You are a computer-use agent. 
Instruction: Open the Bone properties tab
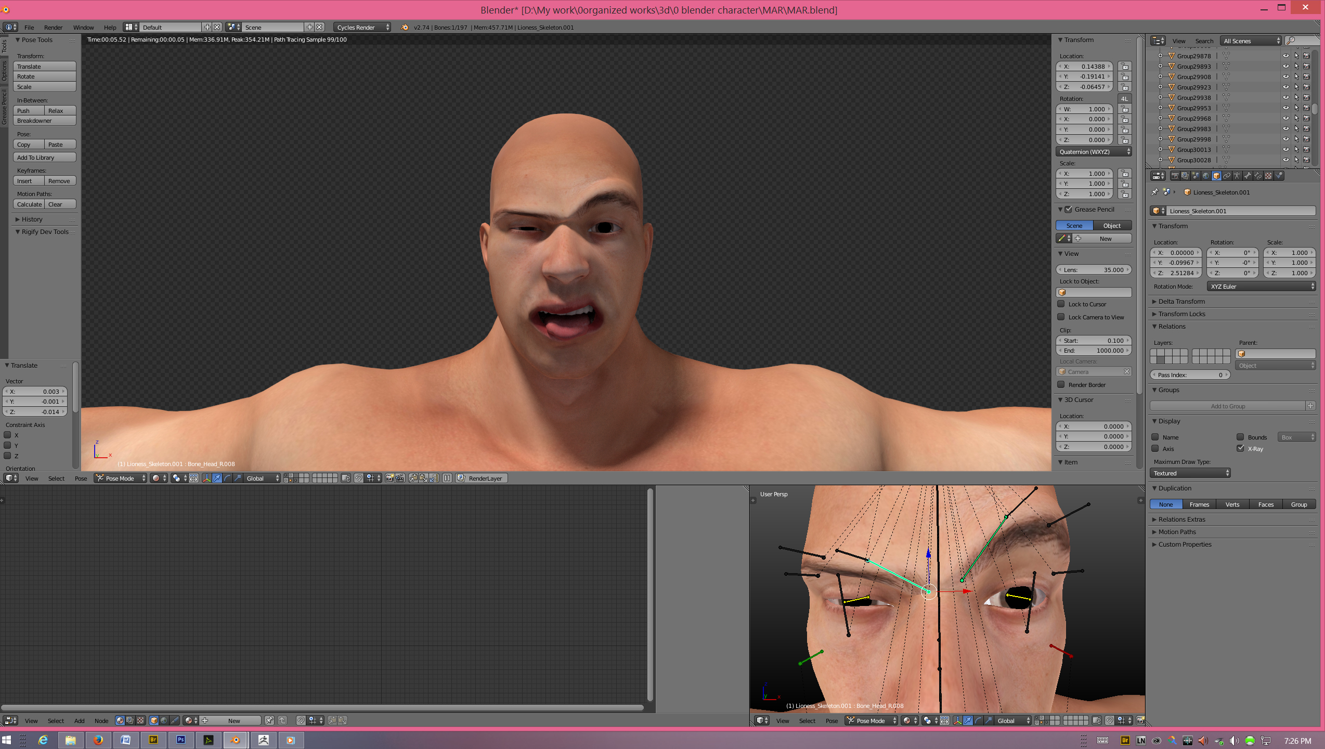(1248, 176)
